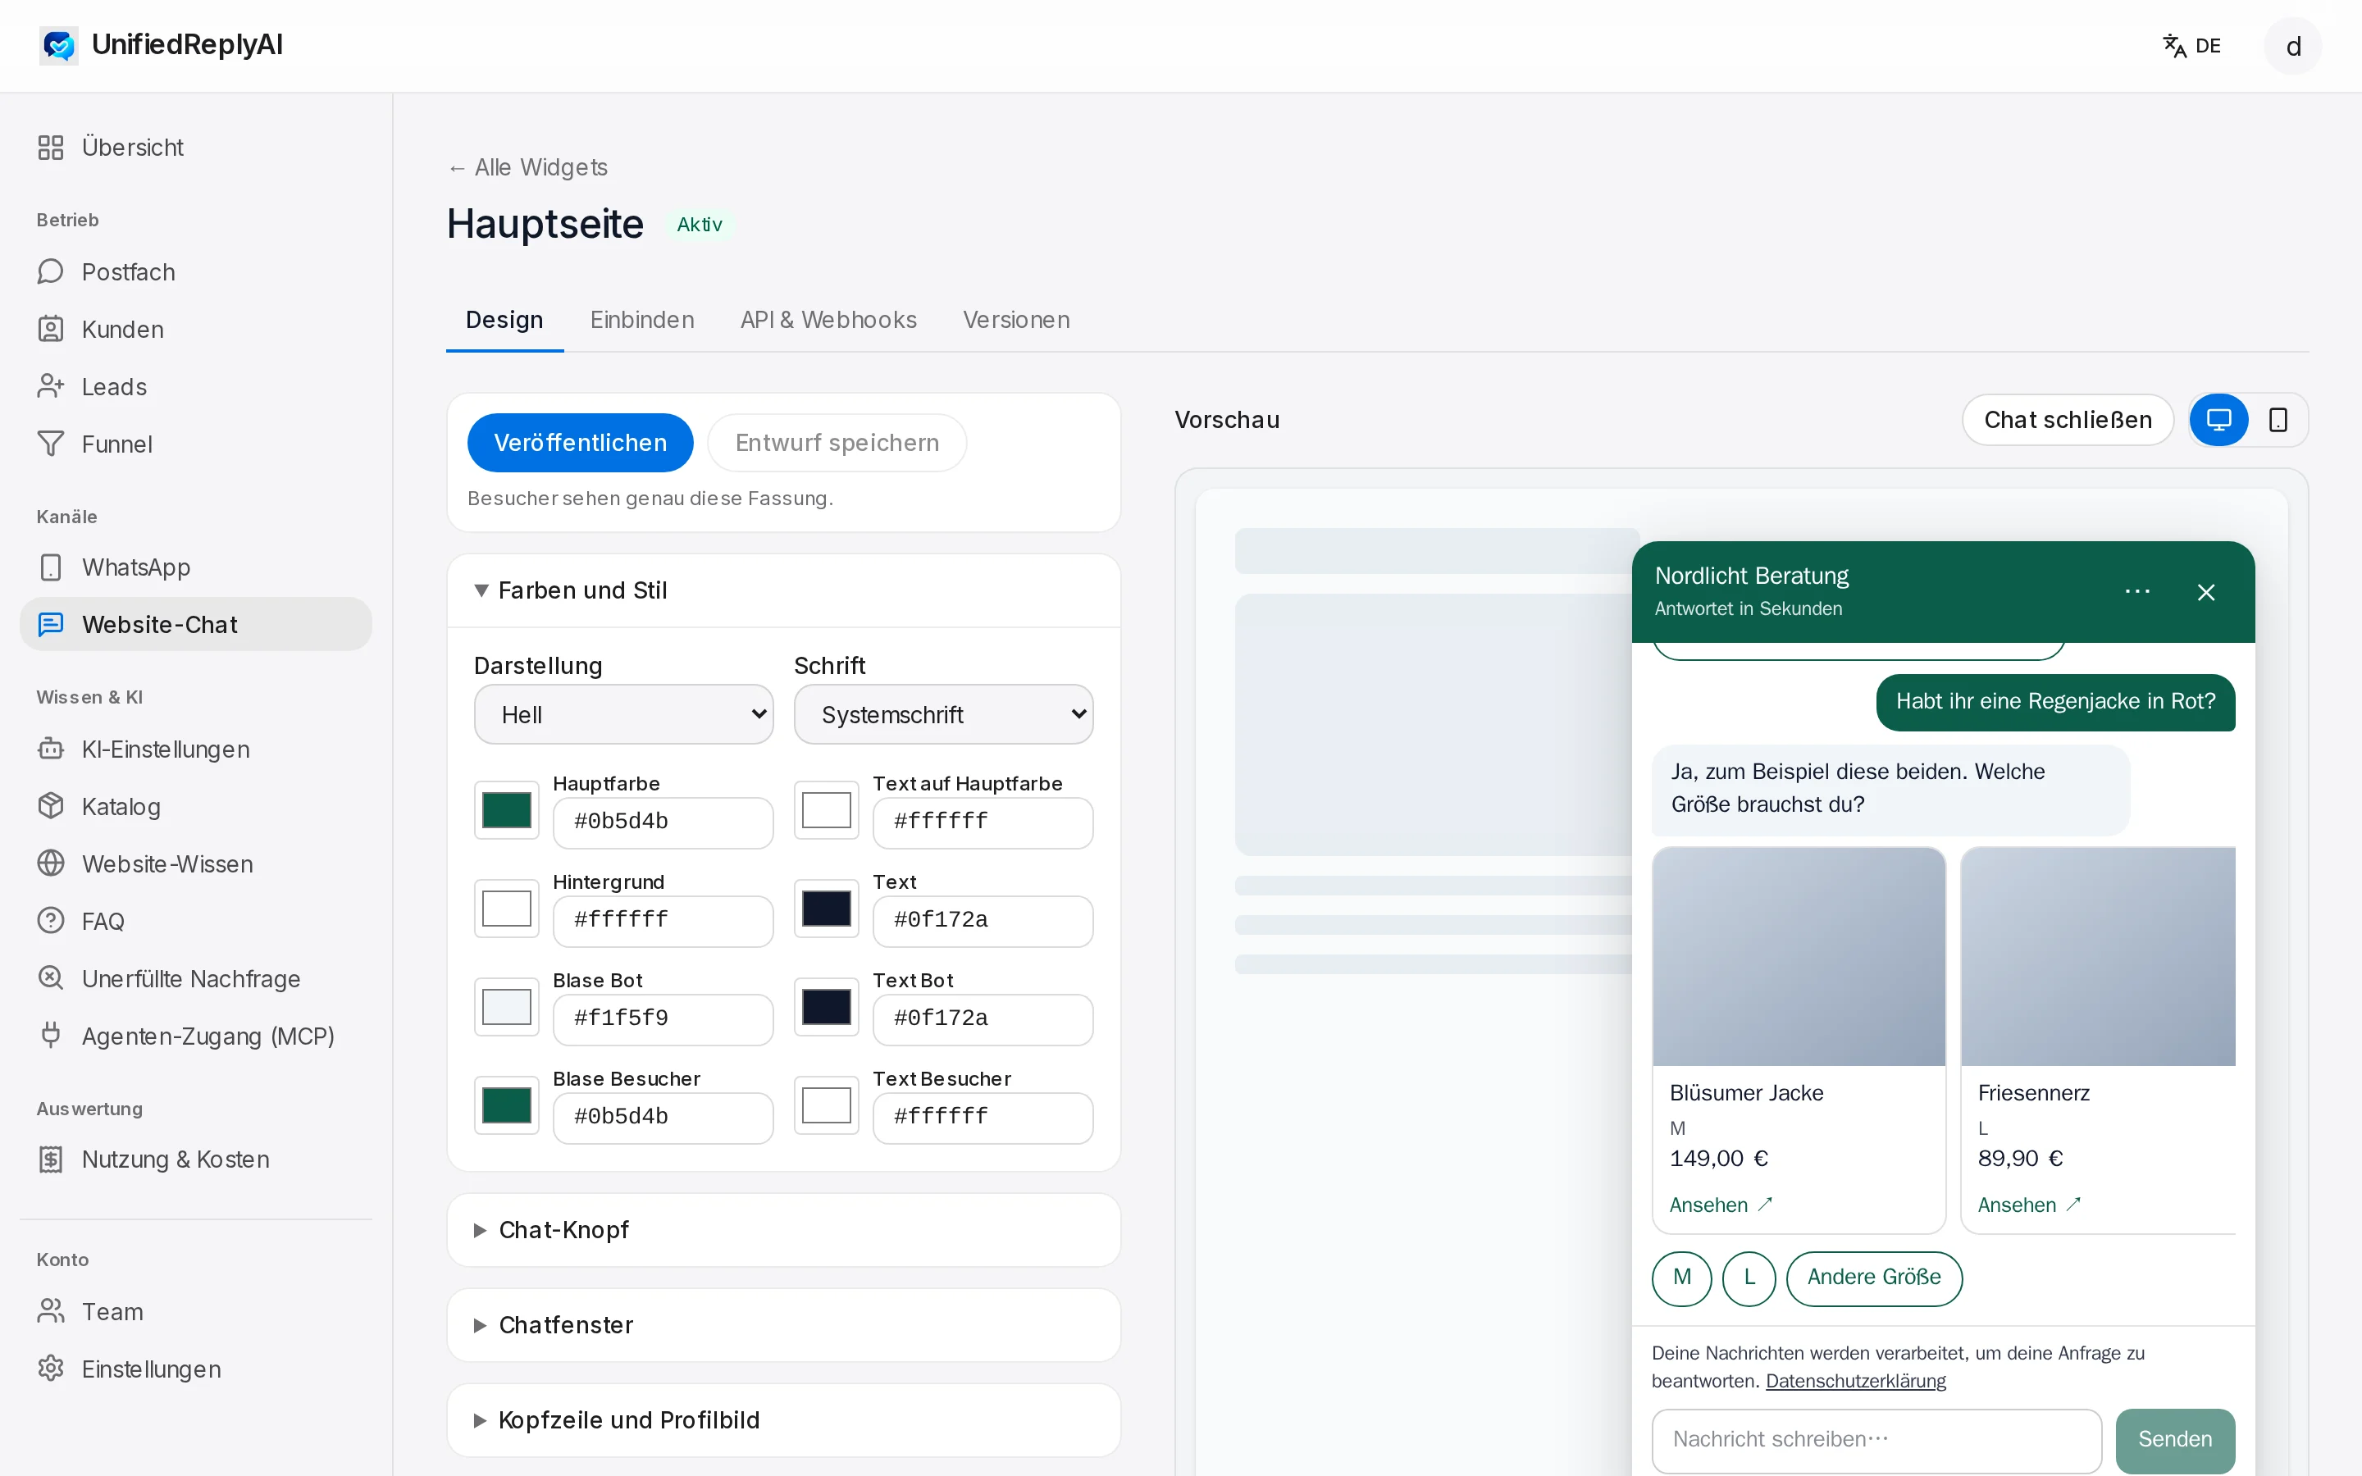Screen dimensions: 2362x1476
Task: Open the Blase Bot color swatch
Action: click(x=507, y=1008)
